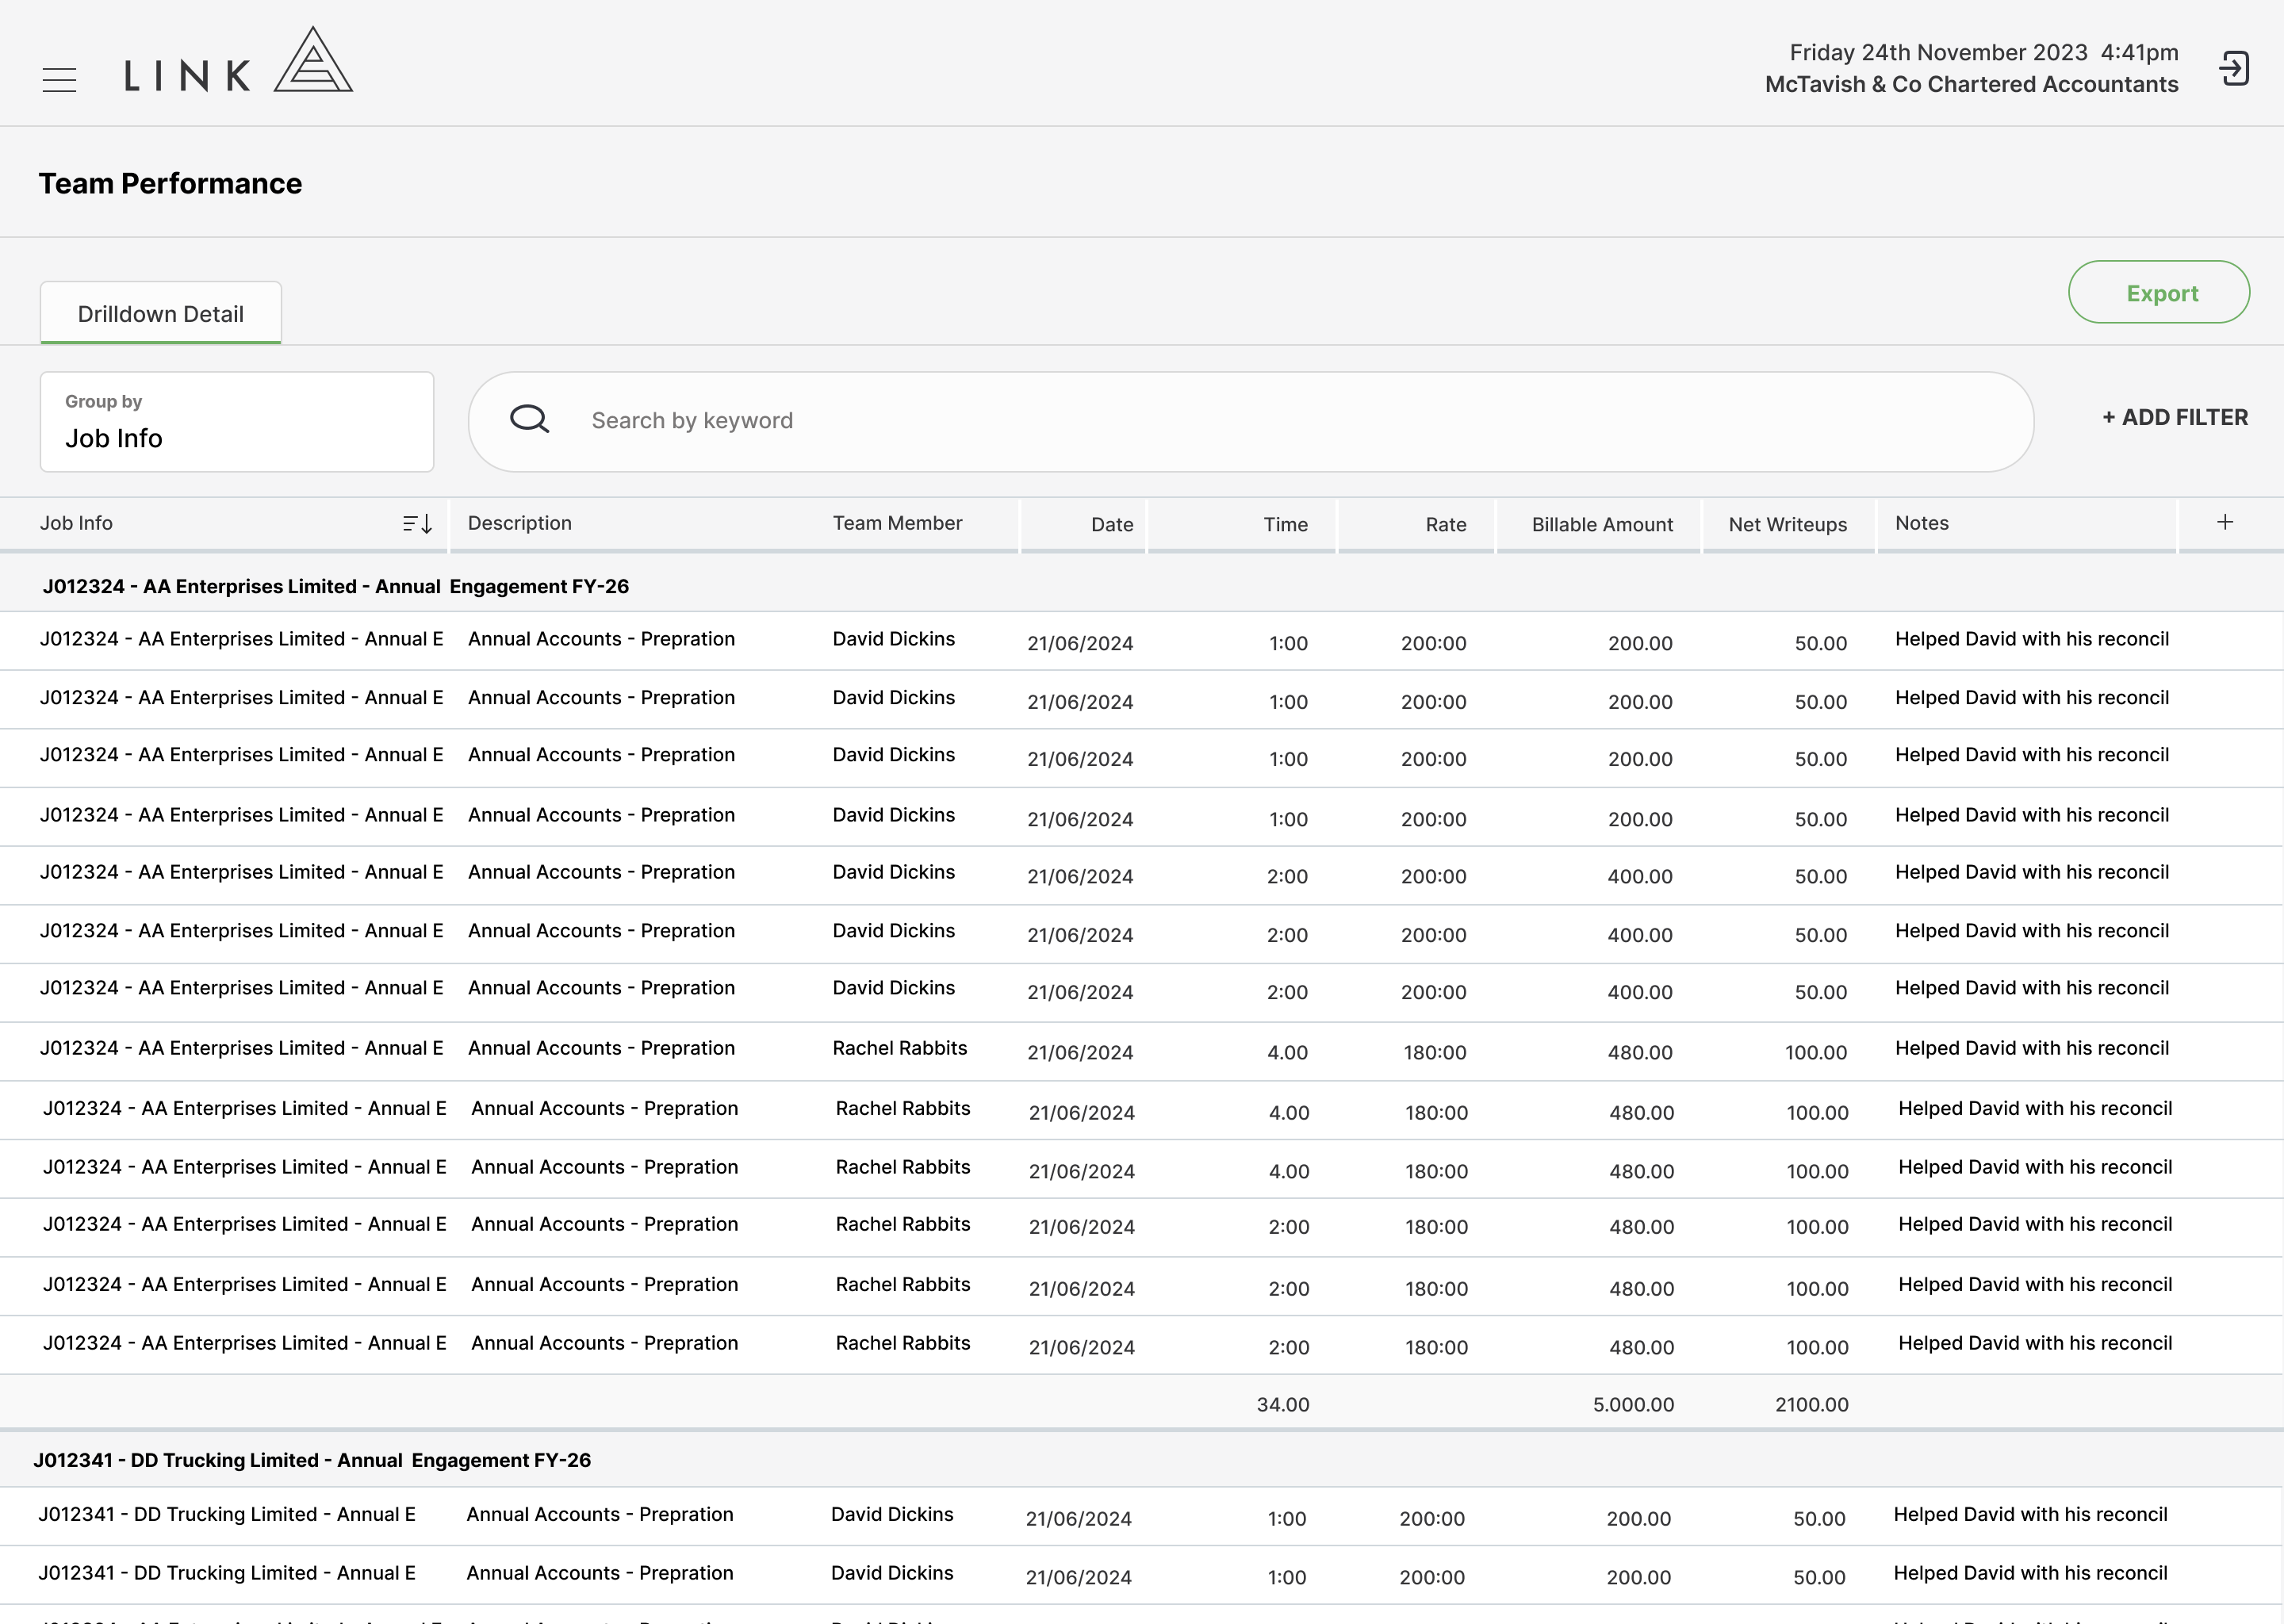Image resolution: width=2284 pixels, height=1624 pixels.
Task: Select first Rachel Rabbits team member cell
Action: (900, 1048)
